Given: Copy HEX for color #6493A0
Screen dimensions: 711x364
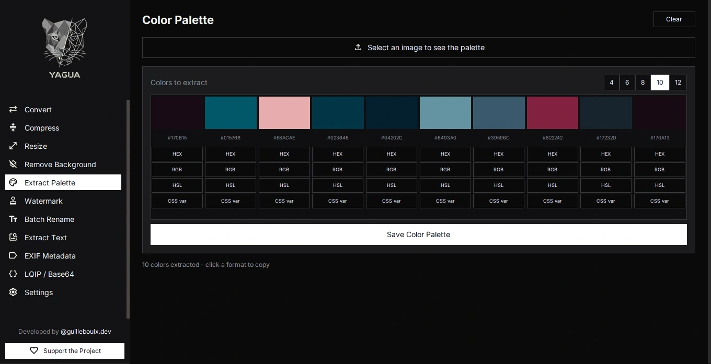Looking at the screenshot, I should [445, 154].
